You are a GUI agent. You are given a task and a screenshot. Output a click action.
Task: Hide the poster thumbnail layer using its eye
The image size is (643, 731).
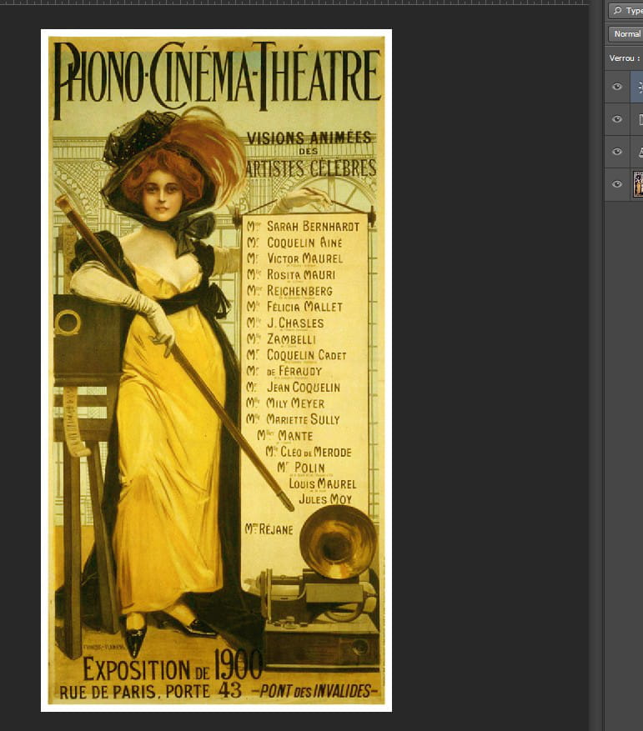point(617,184)
